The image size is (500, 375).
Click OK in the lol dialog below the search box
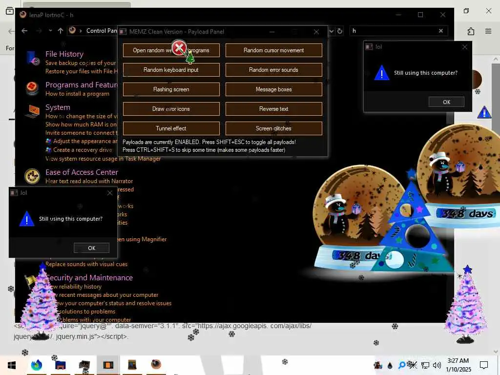tap(446, 102)
